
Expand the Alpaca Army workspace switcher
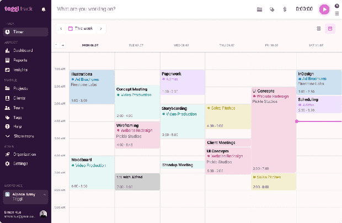(x=25, y=197)
